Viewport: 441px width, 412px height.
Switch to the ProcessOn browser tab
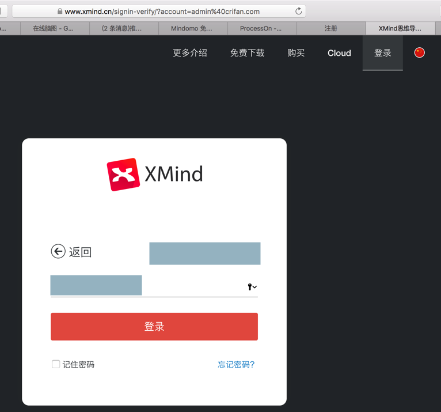262,28
